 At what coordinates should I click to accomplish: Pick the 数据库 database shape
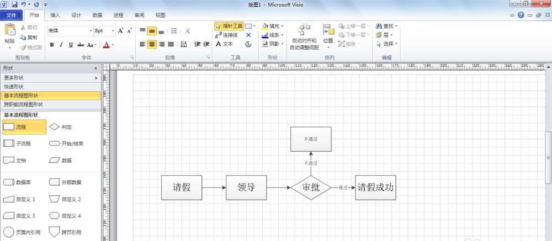click(x=17, y=182)
